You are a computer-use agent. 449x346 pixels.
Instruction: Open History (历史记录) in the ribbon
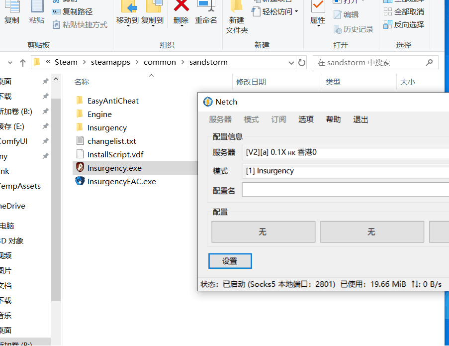[354, 29]
